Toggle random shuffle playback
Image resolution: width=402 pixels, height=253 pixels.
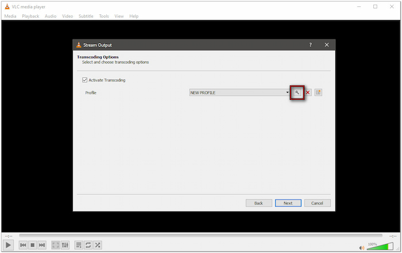point(98,245)
